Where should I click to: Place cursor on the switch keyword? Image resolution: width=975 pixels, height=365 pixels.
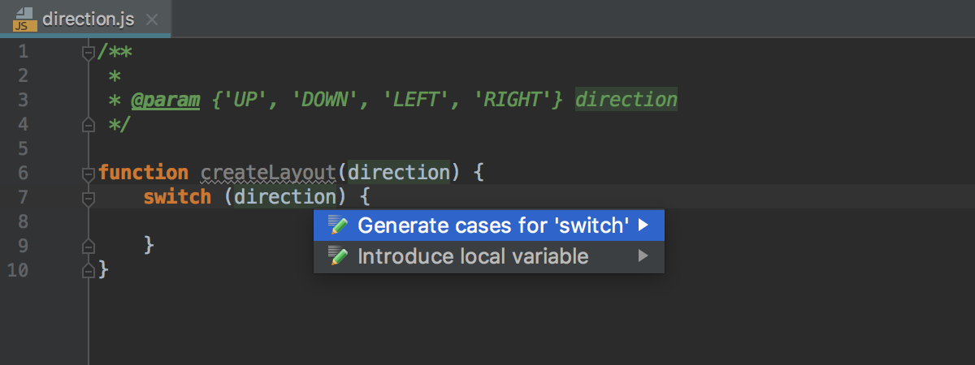pos(177,196)
